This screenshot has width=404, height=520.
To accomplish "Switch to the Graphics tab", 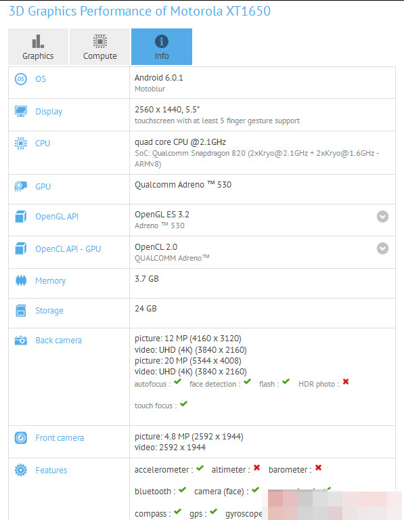I will [38, 47].
